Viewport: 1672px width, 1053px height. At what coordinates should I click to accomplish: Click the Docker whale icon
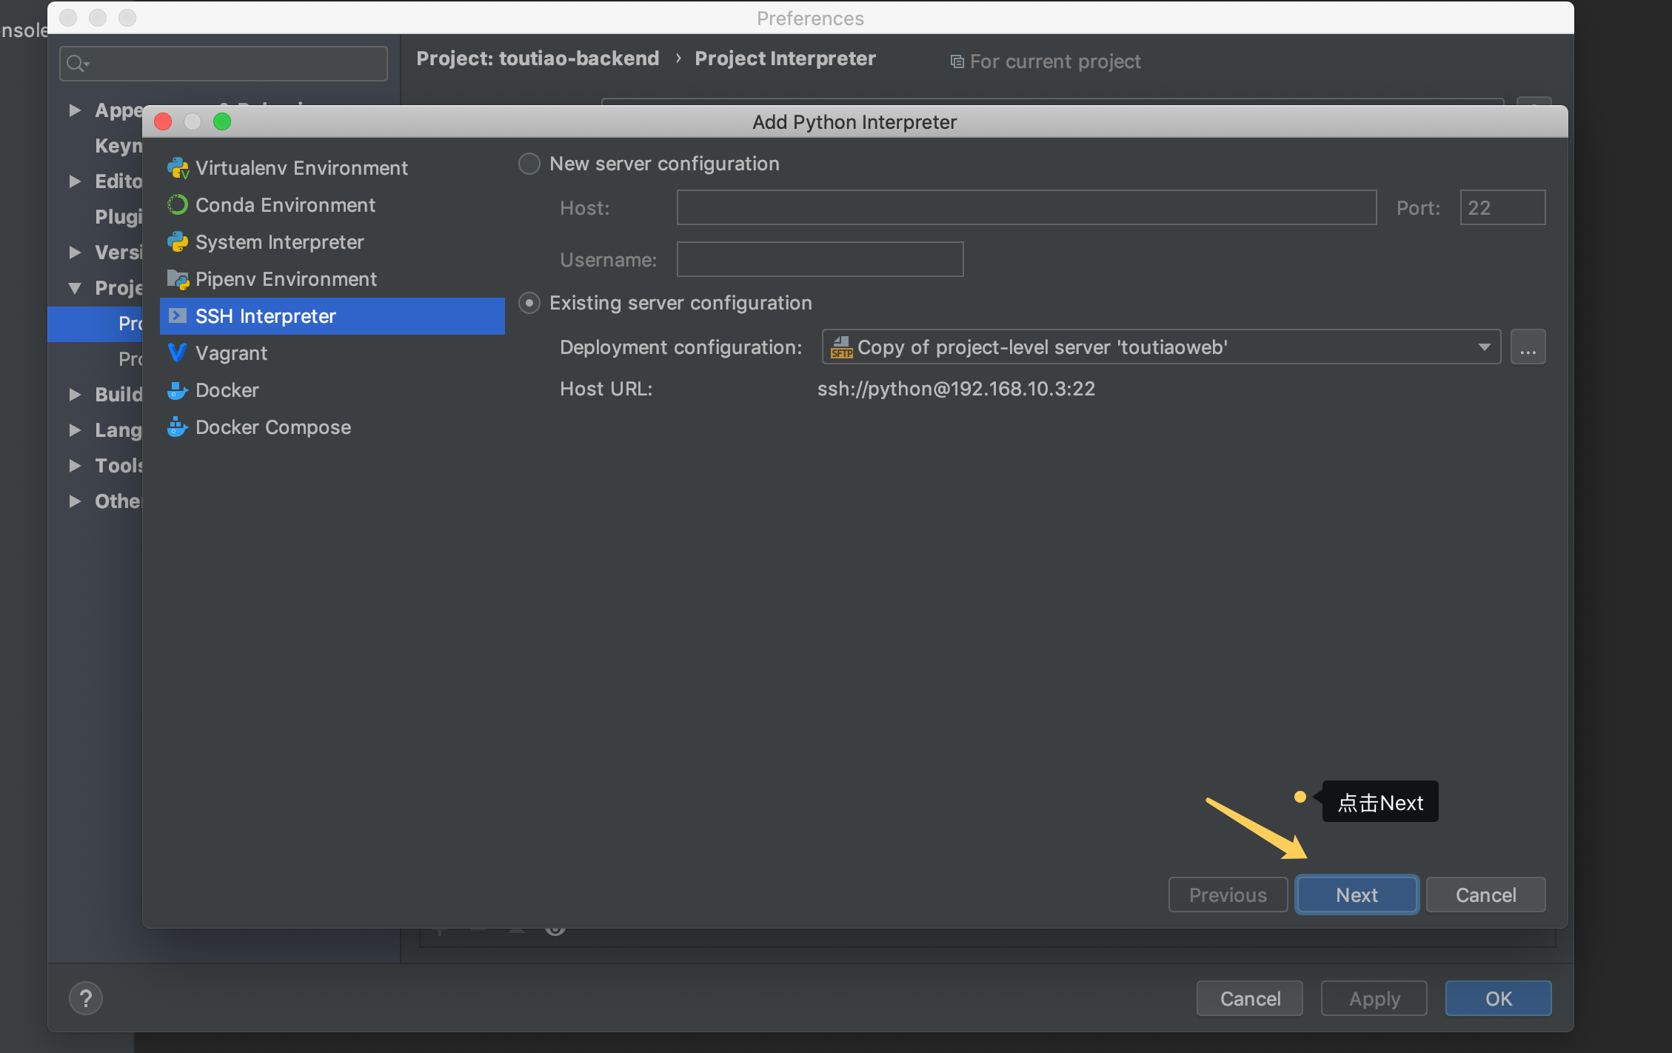pyautogui.click(x=177, y=390)
